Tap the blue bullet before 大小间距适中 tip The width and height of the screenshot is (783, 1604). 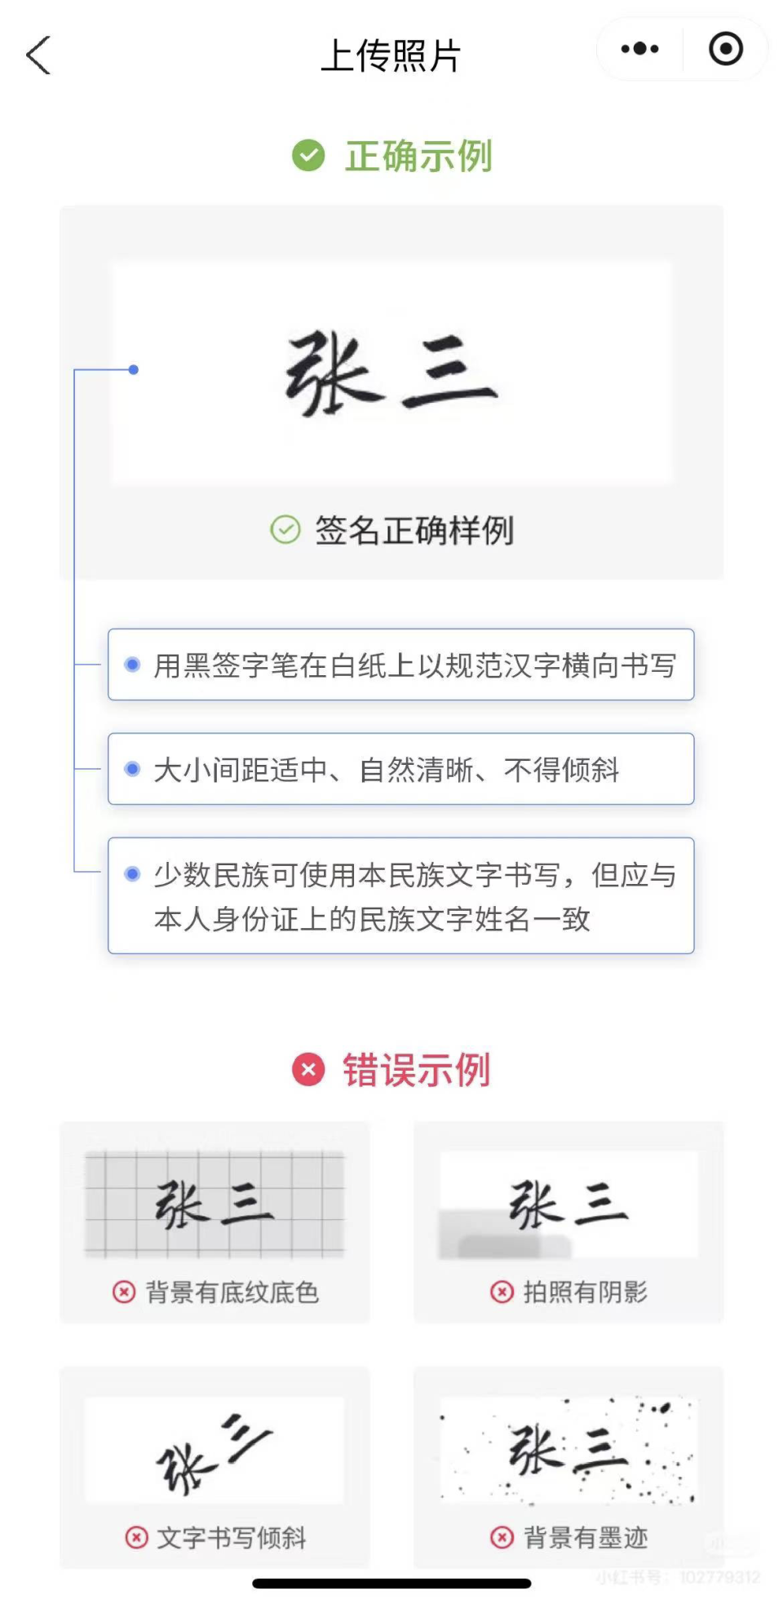point(131,769)
